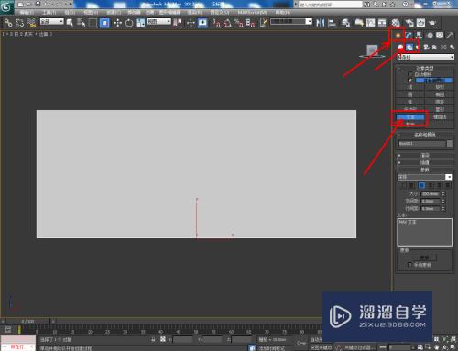Screen dimensions: 458x351
Task: Open the Layer Manager
Action: click(346, 23)
